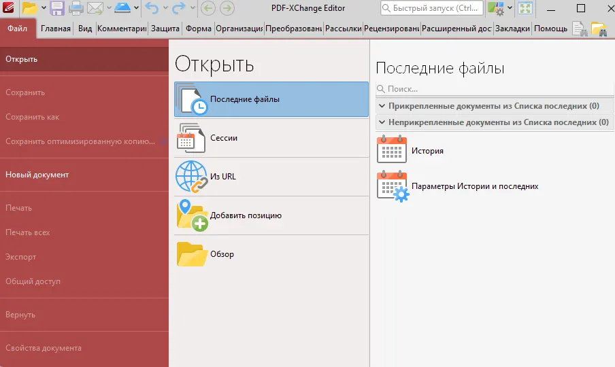Open the Форма ribbon tab
The width and height of the screenshot is (615, 367).
point(199,29)
